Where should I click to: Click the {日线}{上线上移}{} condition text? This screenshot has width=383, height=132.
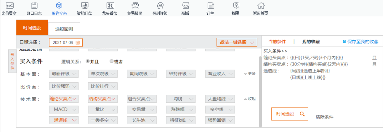click(308, 77)
